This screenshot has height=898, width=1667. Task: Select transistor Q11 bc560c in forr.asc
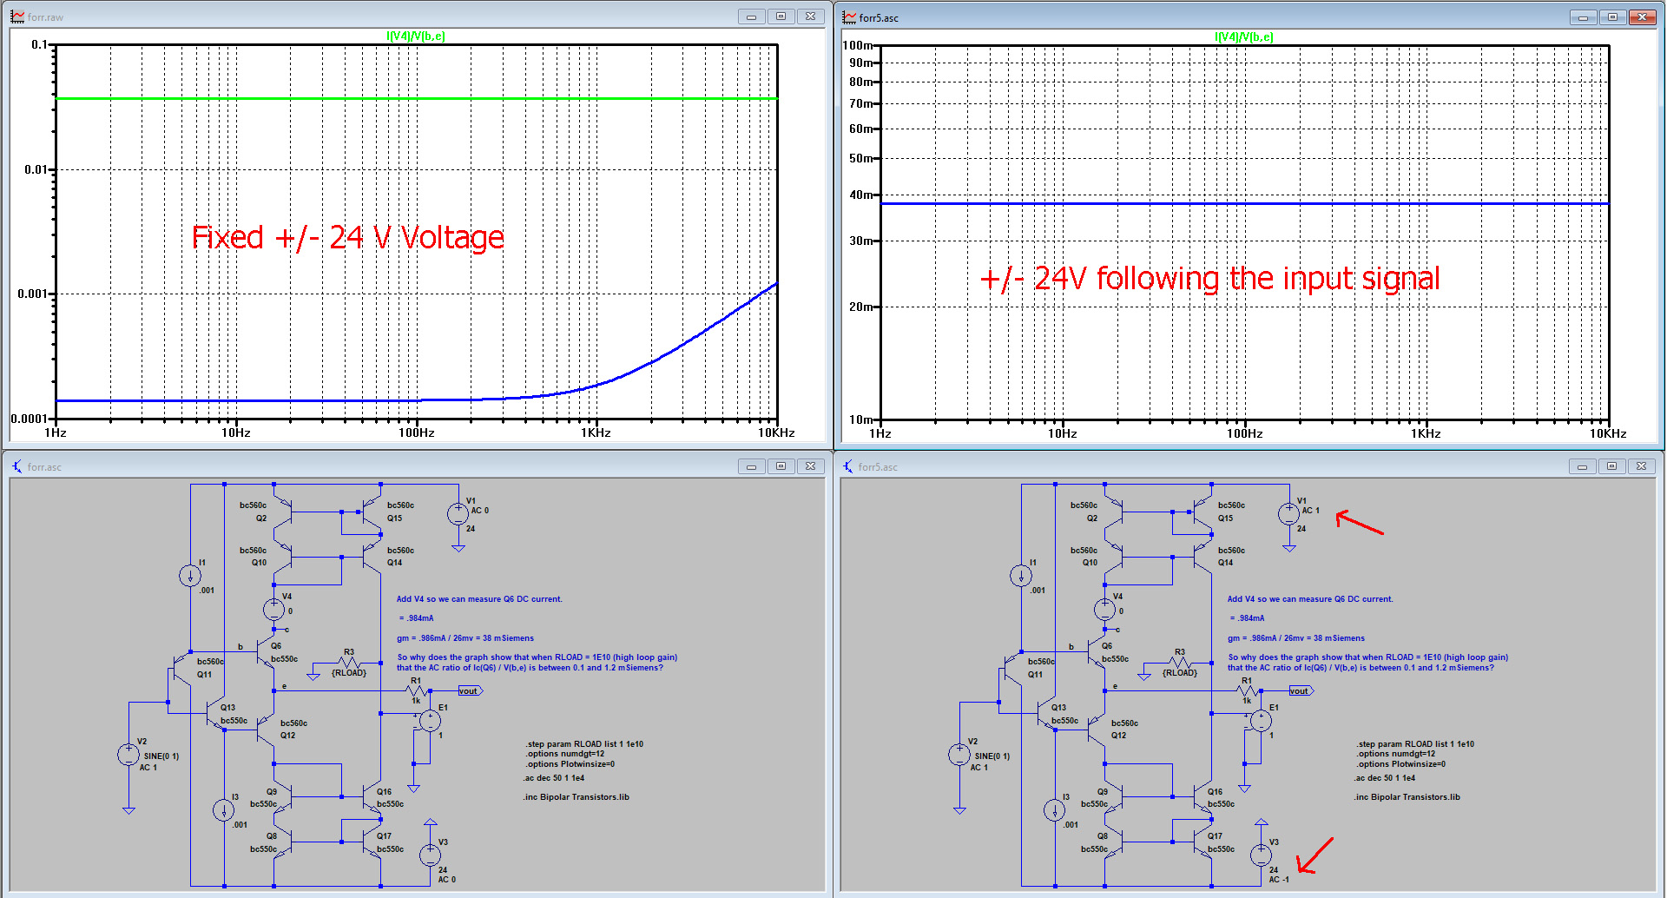pyautogui.click(x=183, y=669)
